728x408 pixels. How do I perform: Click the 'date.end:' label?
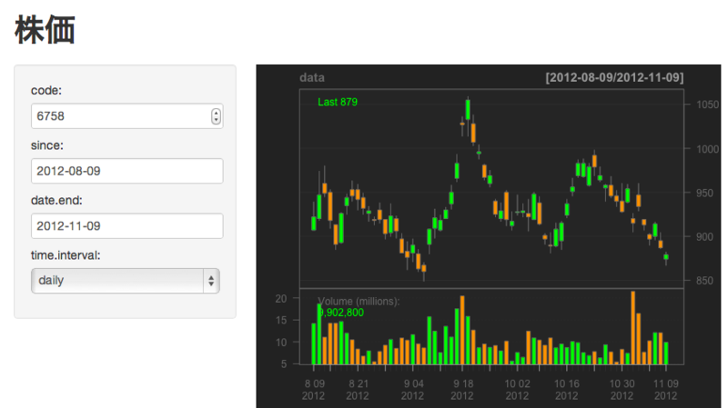tap(56, 200)
